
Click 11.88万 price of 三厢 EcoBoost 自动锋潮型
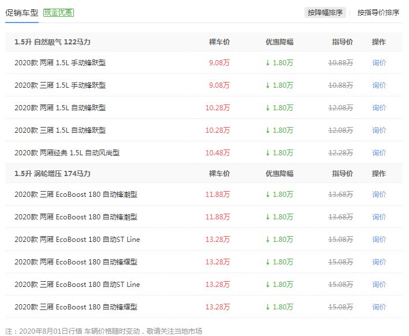pyautogui.click(x=218, y=194)
